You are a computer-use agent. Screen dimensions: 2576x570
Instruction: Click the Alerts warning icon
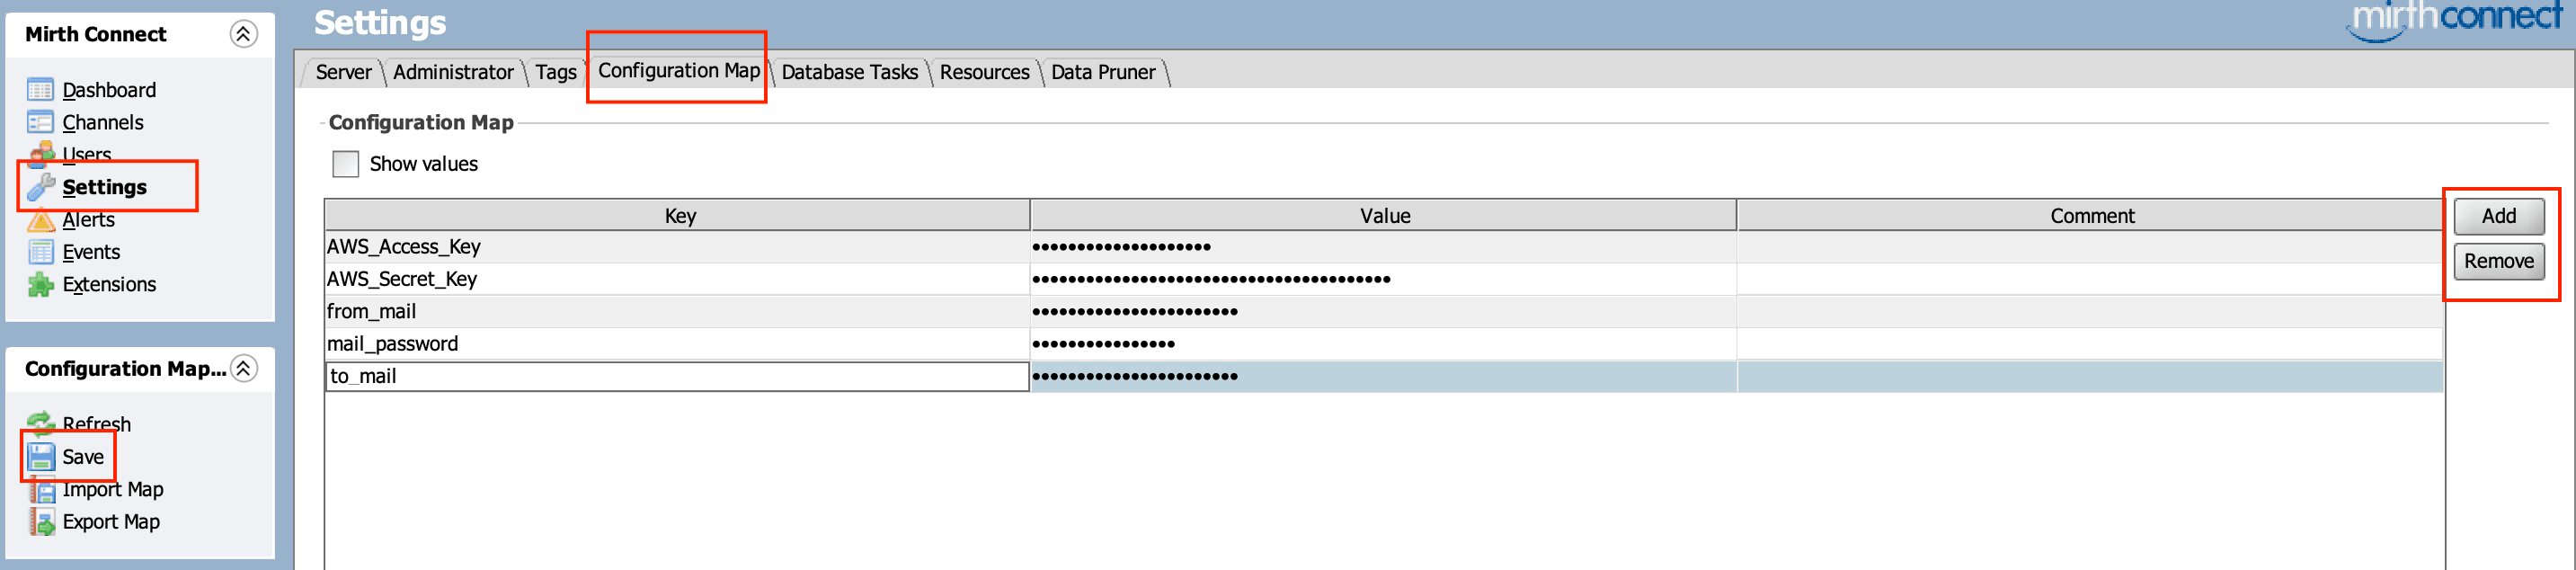click(x=40, y=220)
